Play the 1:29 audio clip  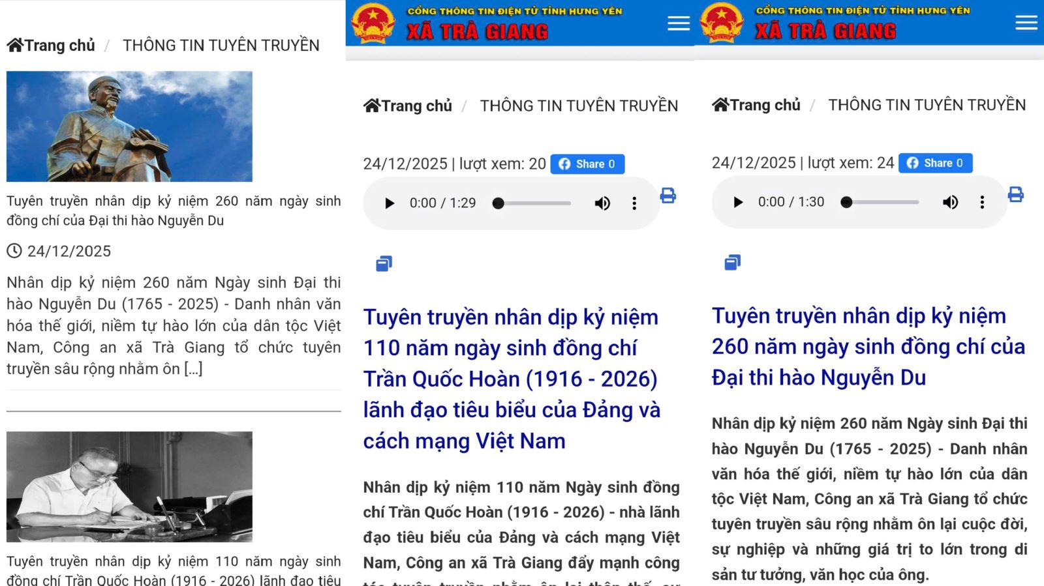tap(390, 203)
